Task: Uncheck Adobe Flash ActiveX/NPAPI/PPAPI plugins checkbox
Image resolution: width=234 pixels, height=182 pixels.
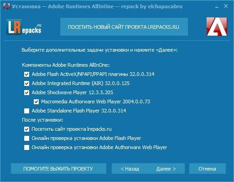Action: click(x=26, y=74)
